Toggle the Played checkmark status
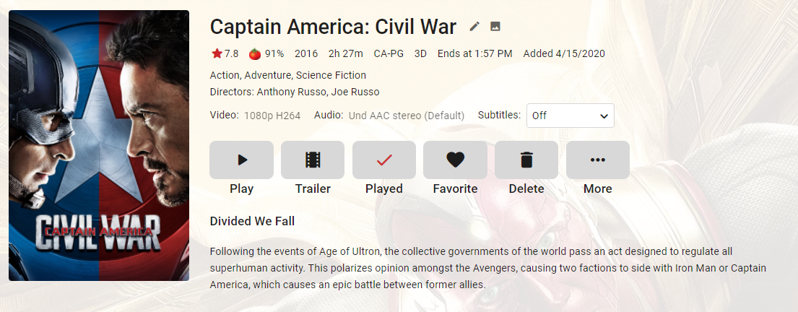This screenshot has width=798, height=312. tap(384, 160)
